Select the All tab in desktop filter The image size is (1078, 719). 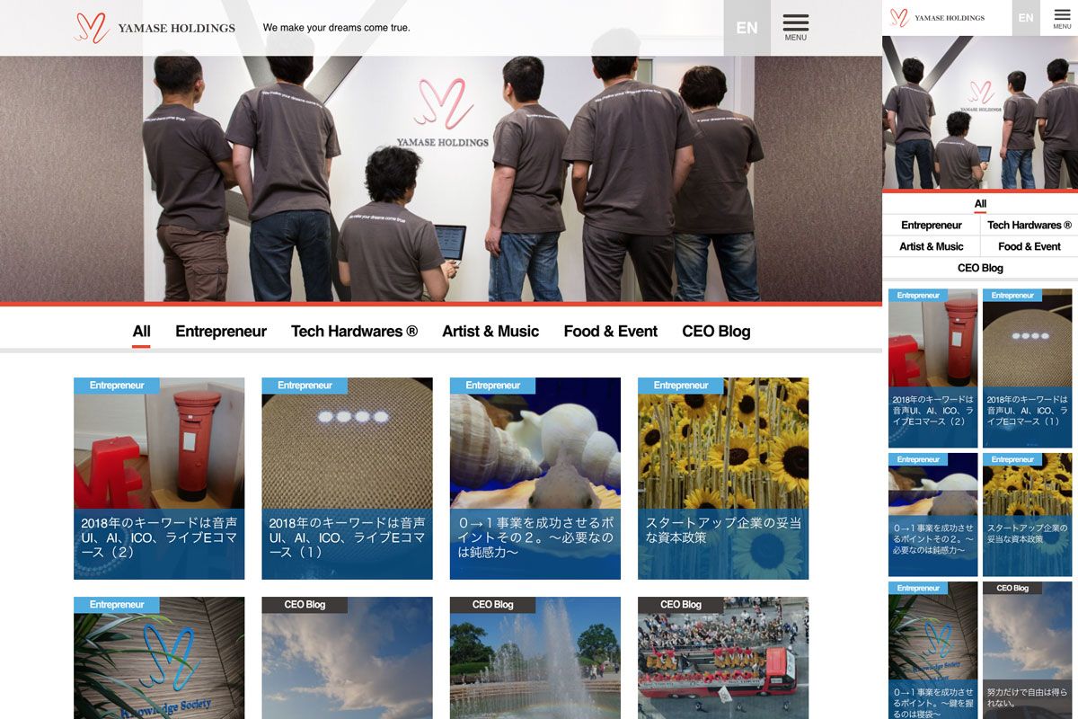coord(141,332)
